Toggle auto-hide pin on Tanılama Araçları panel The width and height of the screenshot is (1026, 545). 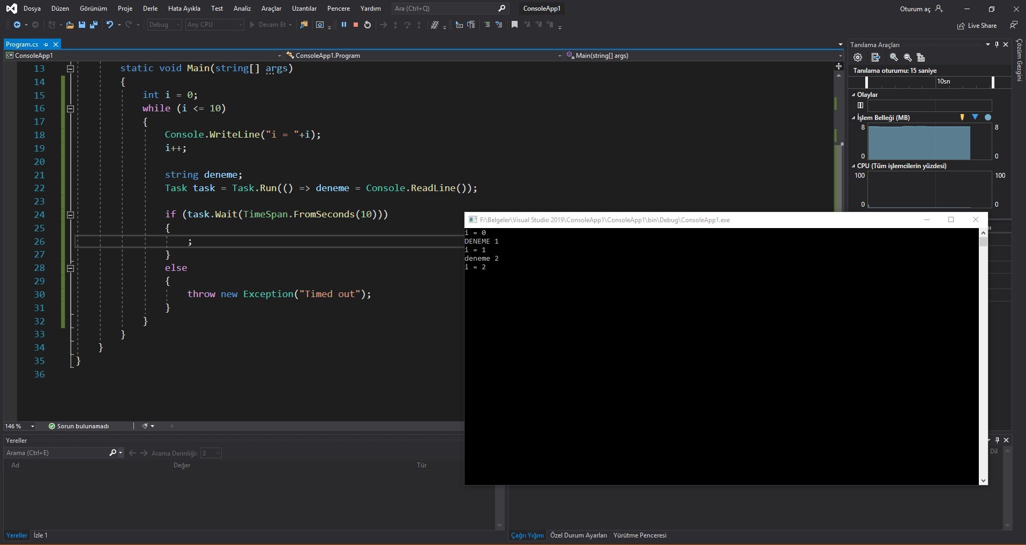click(x=997, y=44)
